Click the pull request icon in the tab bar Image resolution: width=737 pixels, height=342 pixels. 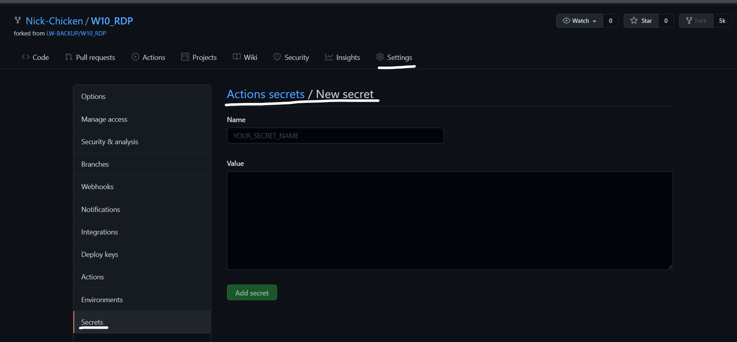[x=69, y=57]
